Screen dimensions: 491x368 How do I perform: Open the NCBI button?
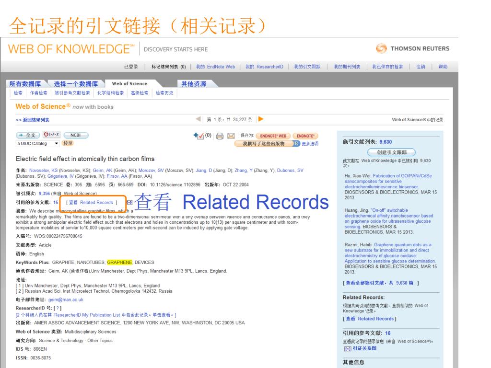[76, 135]
